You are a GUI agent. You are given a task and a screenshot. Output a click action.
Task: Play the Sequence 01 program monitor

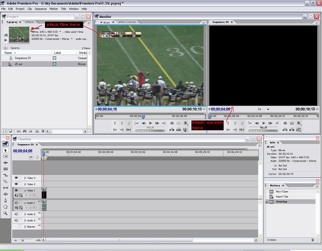264,123
